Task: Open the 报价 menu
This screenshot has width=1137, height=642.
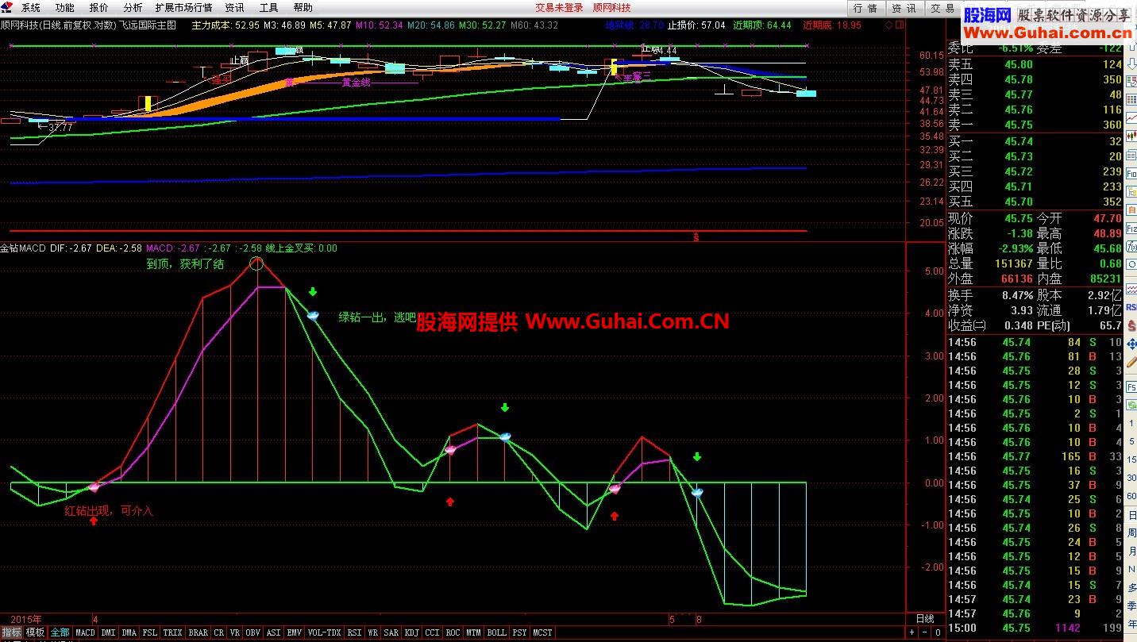Action: pos(99,7)
